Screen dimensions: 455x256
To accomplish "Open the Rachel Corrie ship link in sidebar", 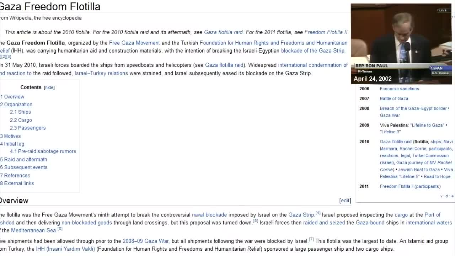I will (413, 149).
